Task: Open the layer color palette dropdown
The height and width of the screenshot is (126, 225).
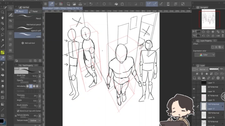Action: (195, 69)
